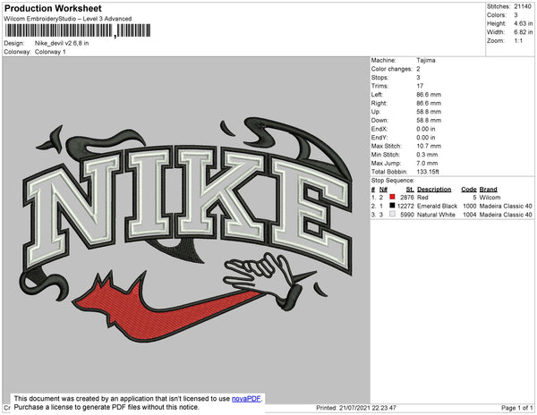Click the 'Emerald Black' description text
This screenshot has height=415, width=537.
tap(437, 206)
